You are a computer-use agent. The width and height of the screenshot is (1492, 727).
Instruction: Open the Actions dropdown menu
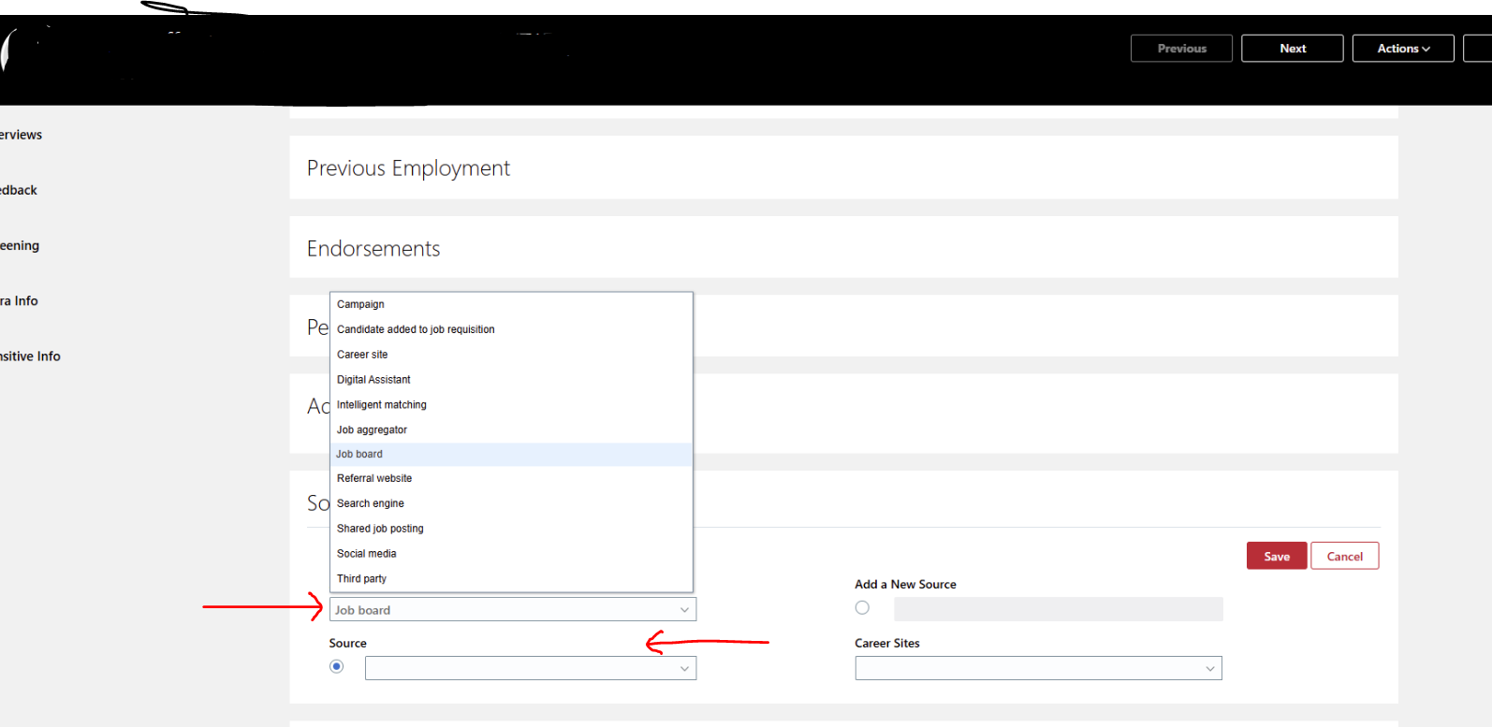(x=1403, y=49)
